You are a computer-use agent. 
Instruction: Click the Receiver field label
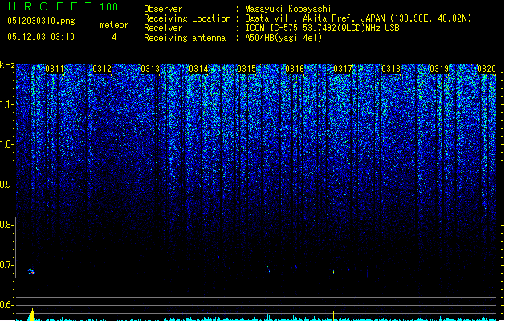pos(163,28)
